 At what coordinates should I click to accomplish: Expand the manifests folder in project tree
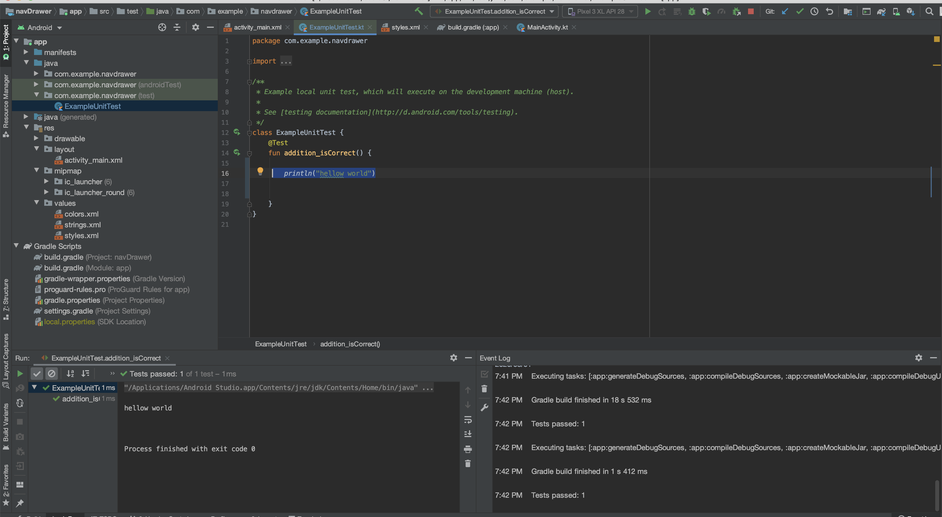[26, 52]
